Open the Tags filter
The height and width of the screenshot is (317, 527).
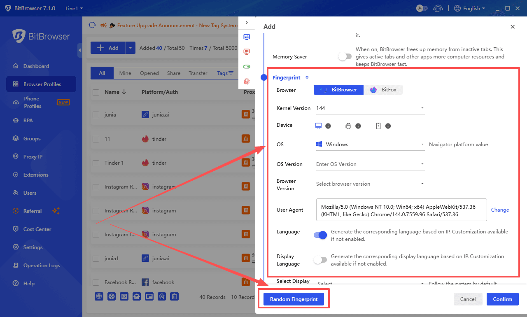tap(225, 73)
